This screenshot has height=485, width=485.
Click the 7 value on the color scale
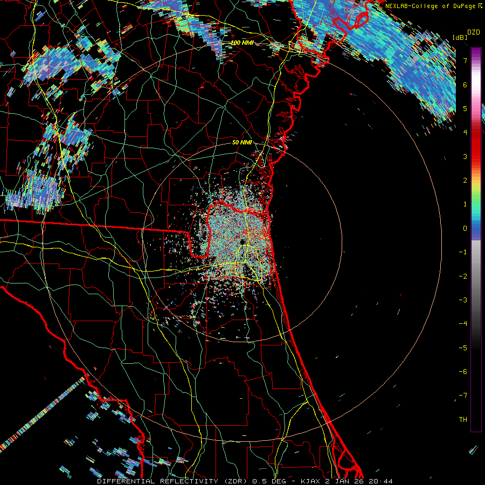pos(465,60)
